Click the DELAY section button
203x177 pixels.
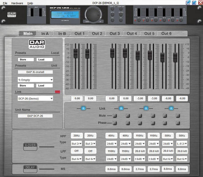[30, 169]
